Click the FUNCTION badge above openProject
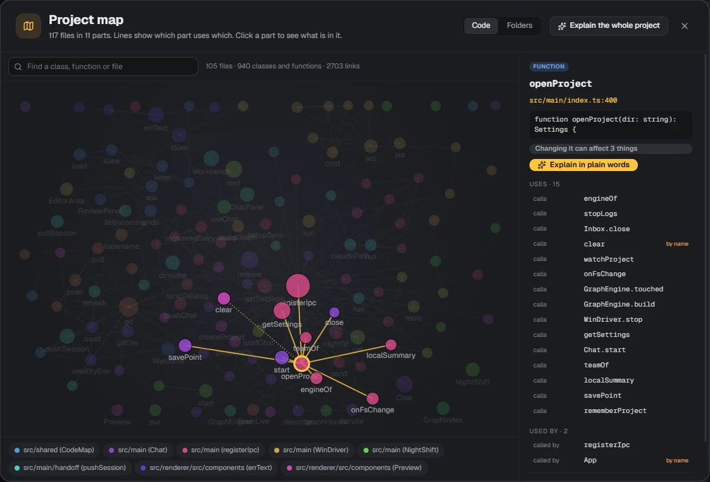 548,67
